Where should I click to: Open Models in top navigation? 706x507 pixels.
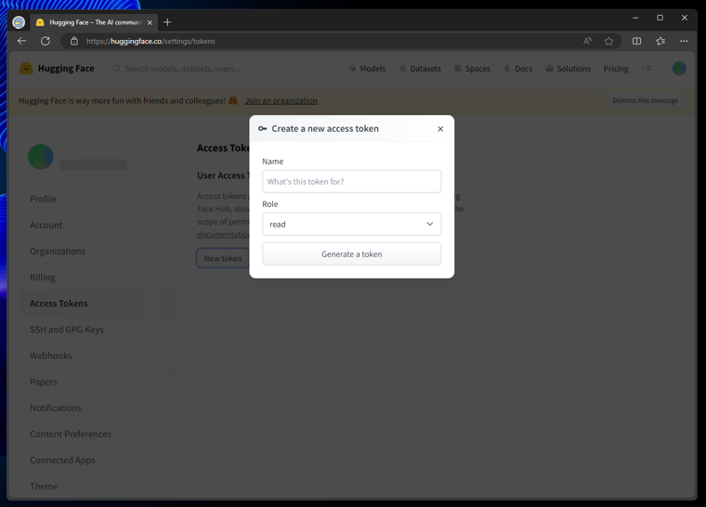(x=368, y=69)
